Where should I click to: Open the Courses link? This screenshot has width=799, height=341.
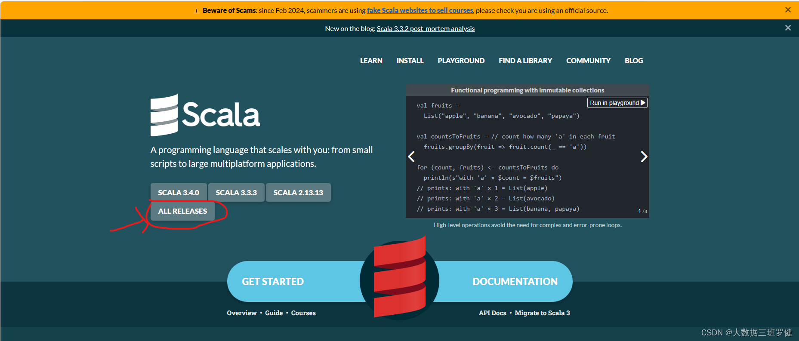click(303, 313)
